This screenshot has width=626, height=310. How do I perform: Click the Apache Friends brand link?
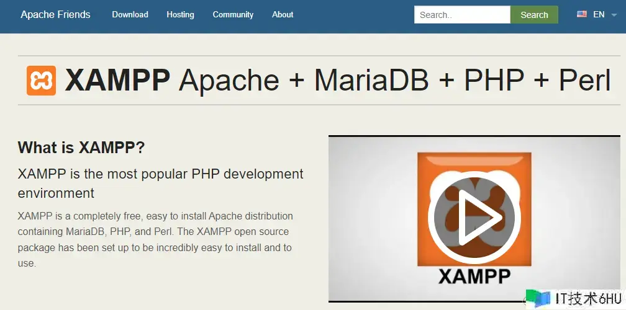(x=55, y=14)
